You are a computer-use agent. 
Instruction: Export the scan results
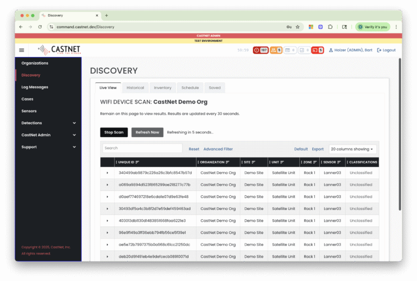(x=318, y=149)
